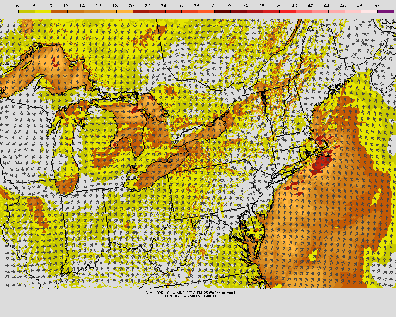Click the legend label '40'

pos(294,5)
